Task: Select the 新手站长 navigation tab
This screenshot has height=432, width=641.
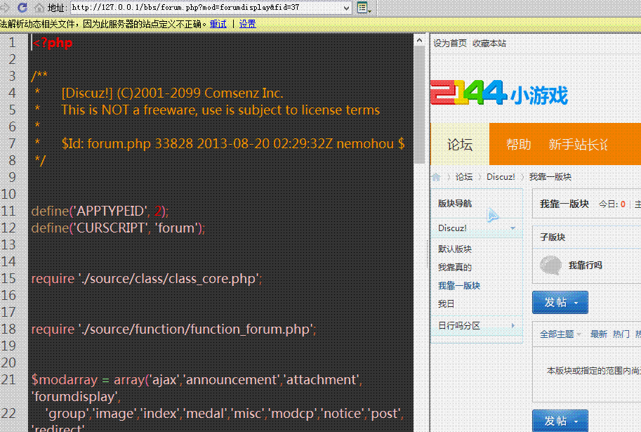Action: (x=578, y=145)
